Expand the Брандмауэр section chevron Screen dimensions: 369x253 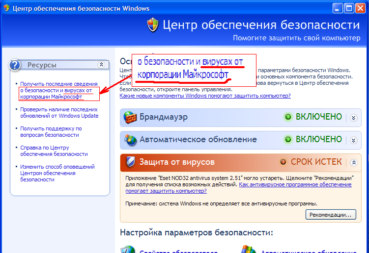coord(353,118)
